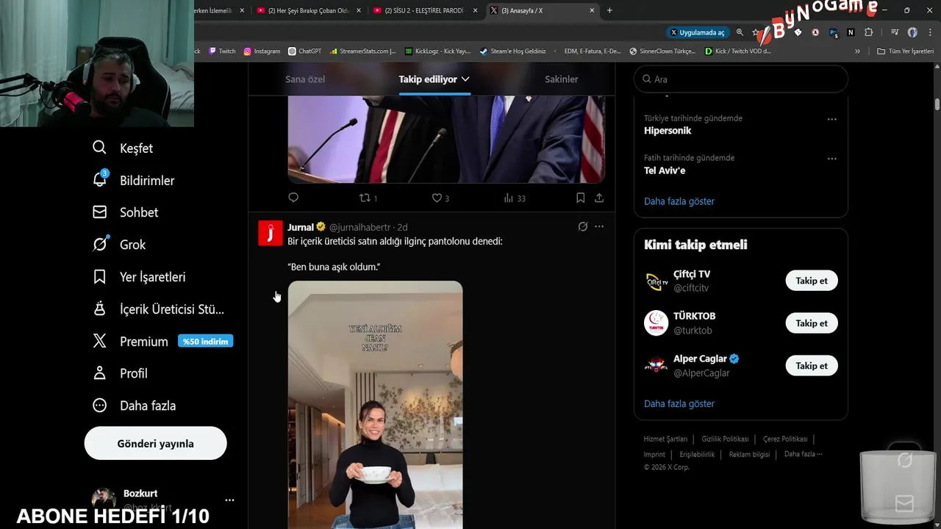Open more options on Jurnal post

[599, 226]
